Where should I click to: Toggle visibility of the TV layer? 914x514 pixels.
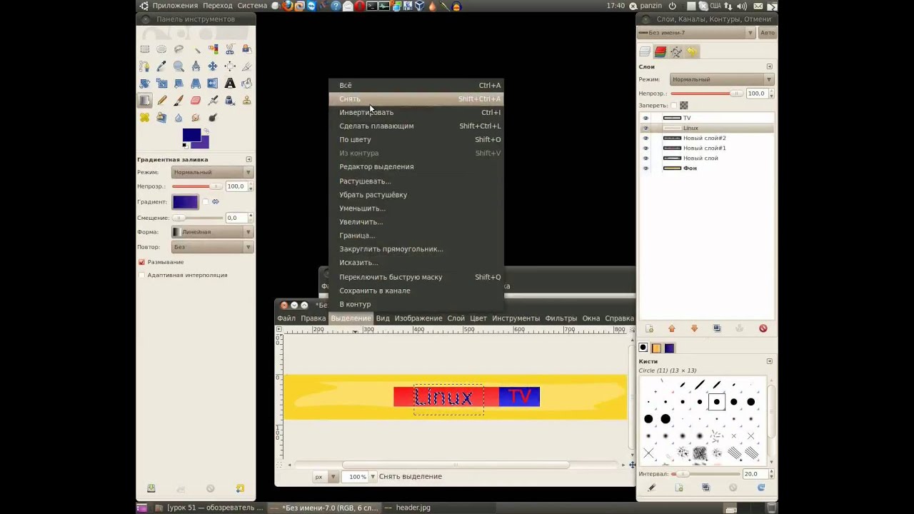[646, 118]
